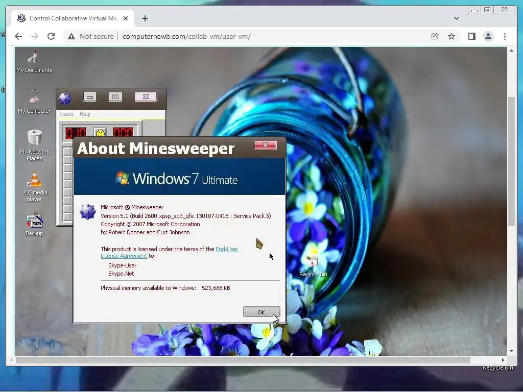Click the vertical page scrollbar thumb

tap(511, 162)
